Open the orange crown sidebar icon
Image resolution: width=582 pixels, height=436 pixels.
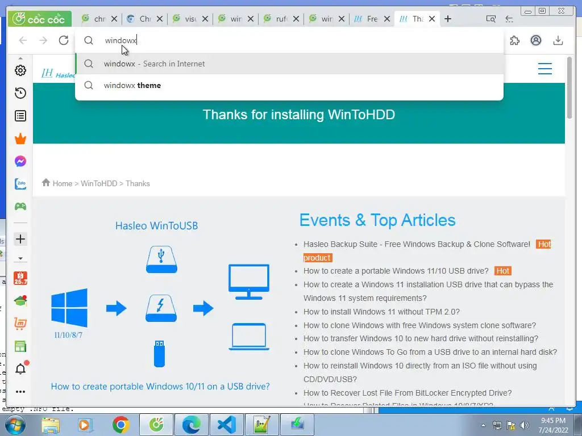click(x=20, y=139)
